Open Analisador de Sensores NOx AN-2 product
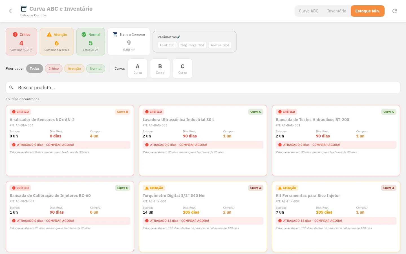This screenshot has height=254, width=406. coord(70,141)
